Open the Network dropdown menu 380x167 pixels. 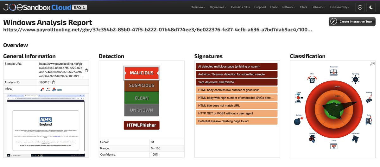(x=289, y=7)
